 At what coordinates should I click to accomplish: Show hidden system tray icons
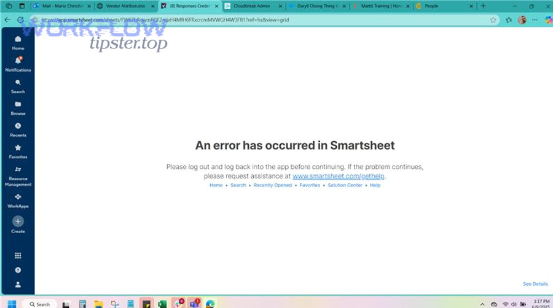(482, 304)
